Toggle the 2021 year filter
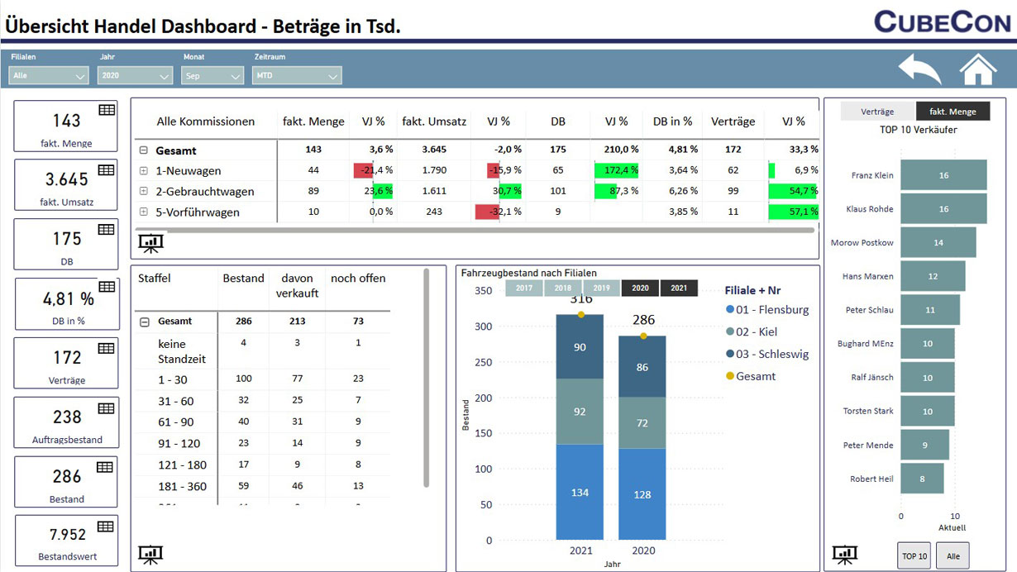Viewport: 1017px width, 572px height. 679,288
